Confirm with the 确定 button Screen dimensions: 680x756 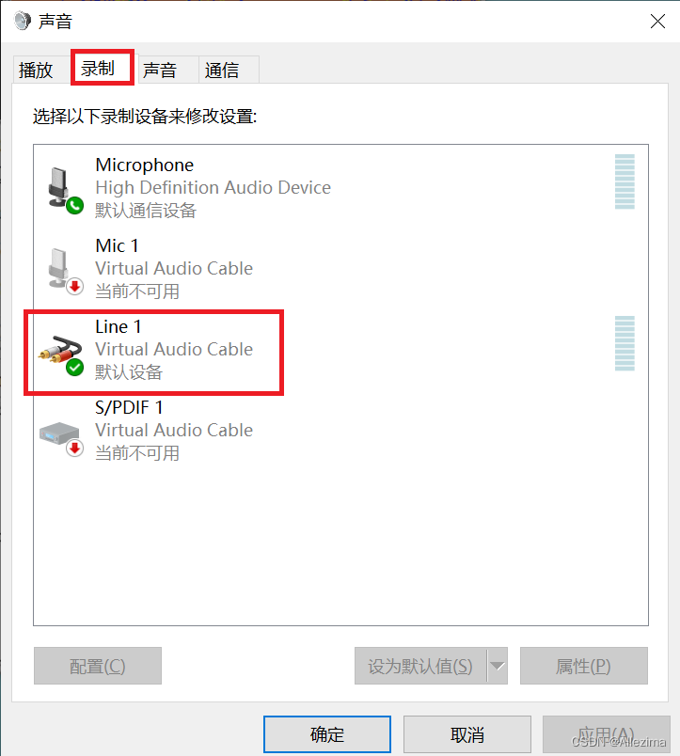click(327, 734)
